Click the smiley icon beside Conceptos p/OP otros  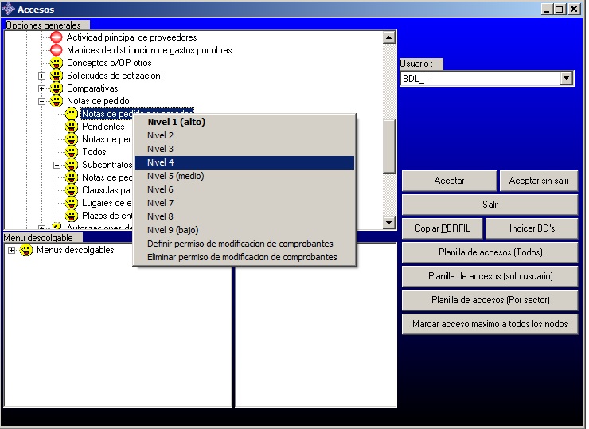[57, 63]
